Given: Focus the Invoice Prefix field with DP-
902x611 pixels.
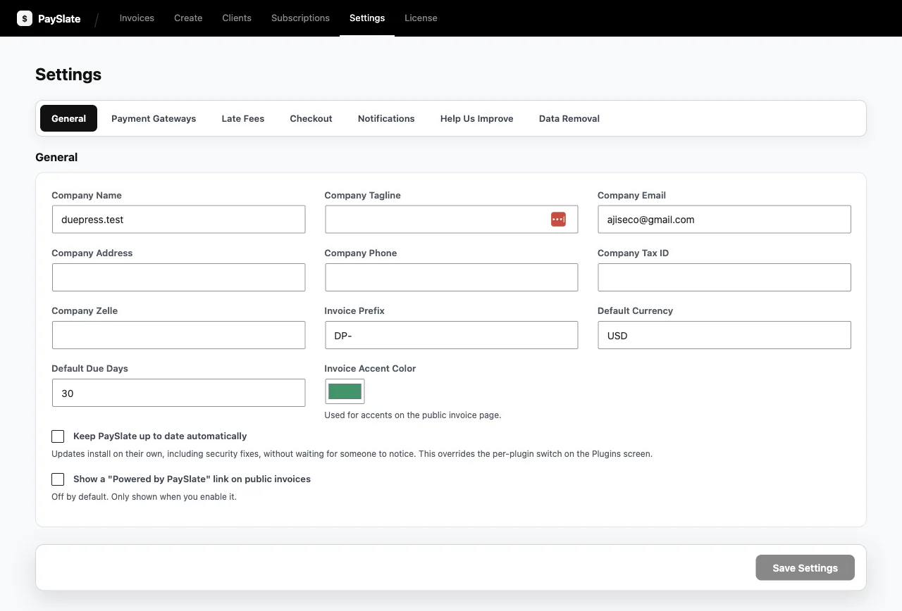Looking at the screenshot, I should [x=451, y=335].
